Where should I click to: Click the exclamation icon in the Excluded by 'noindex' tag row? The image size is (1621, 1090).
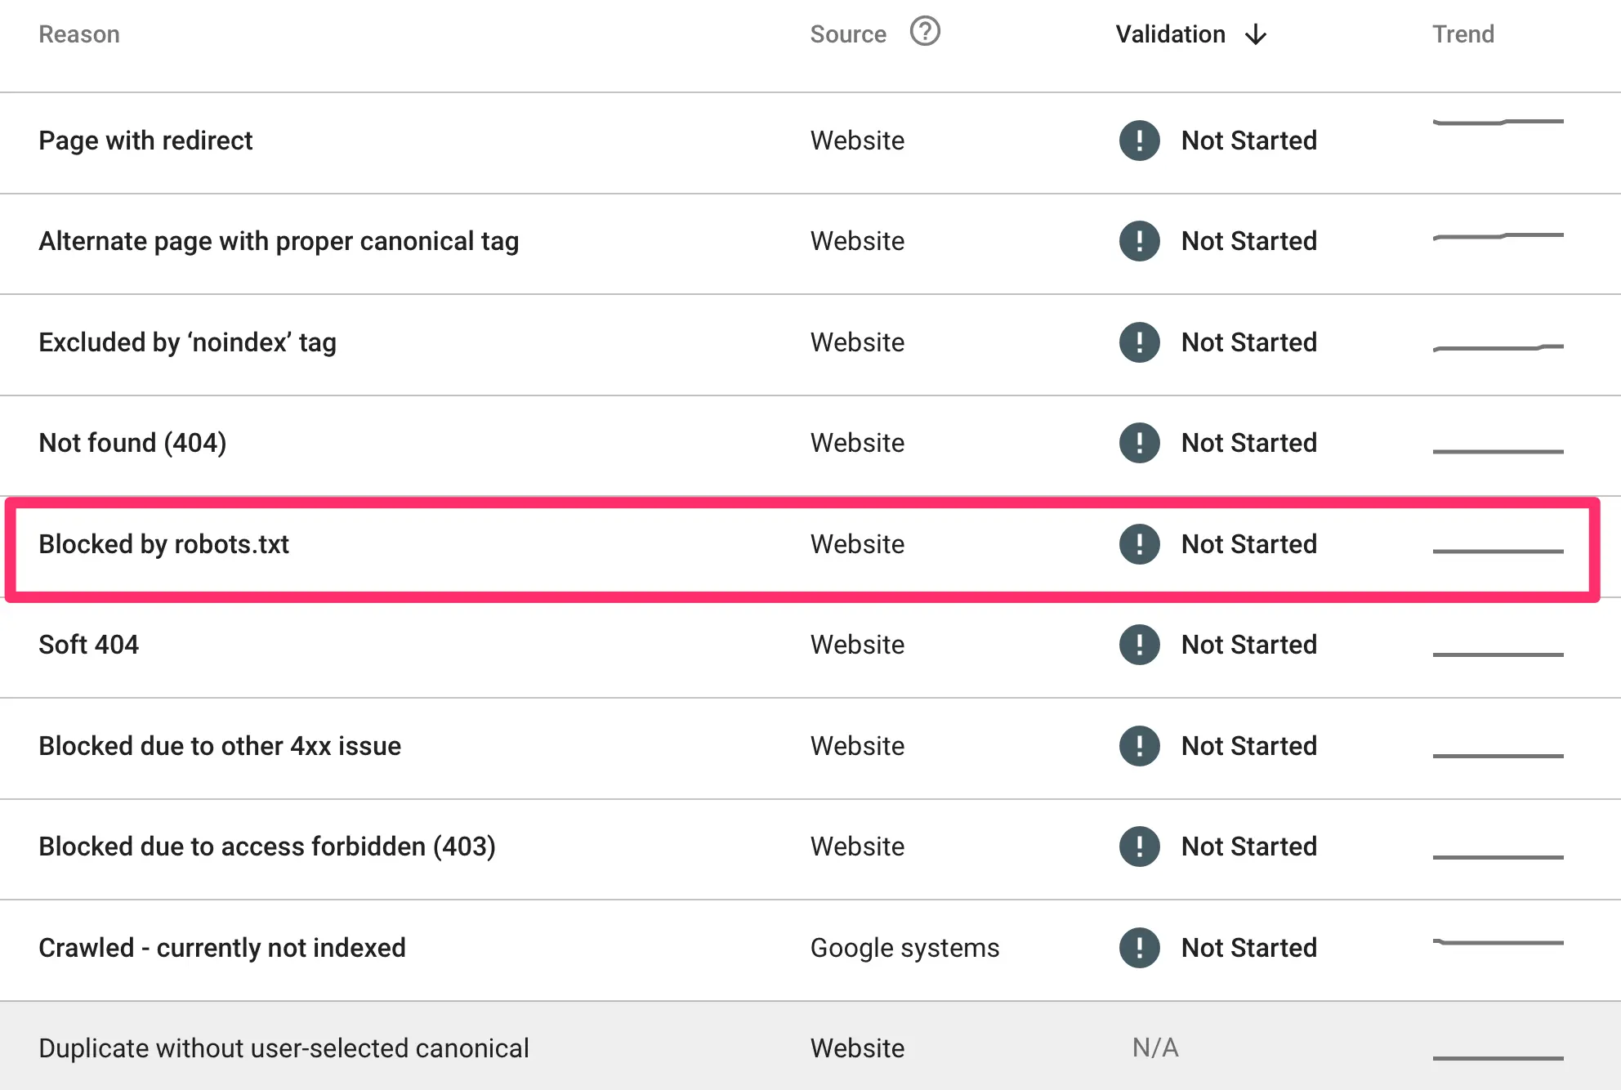pyautogui.click(x=1139, y=342)
